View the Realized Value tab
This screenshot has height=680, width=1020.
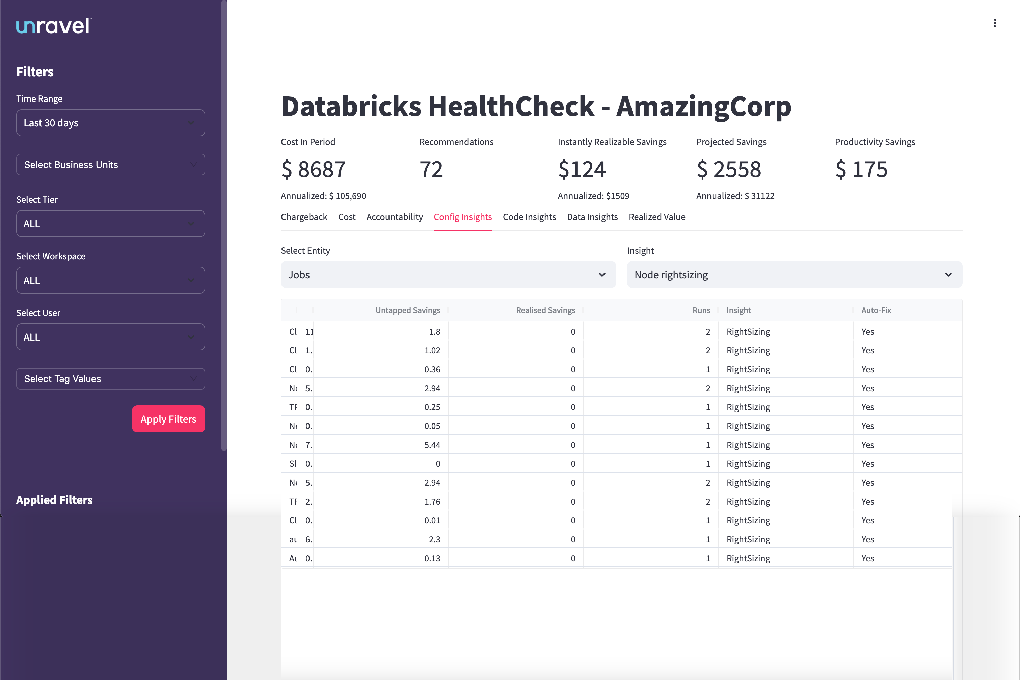coord(657,217)
